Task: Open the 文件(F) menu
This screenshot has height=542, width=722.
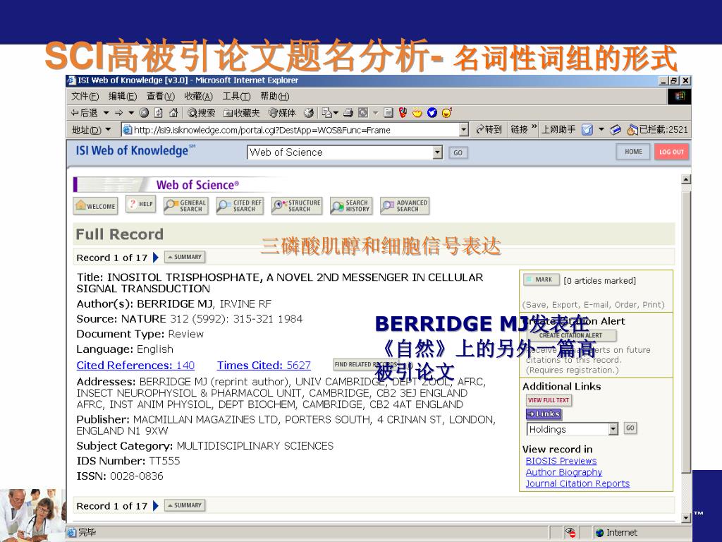Action: point(85,96)
